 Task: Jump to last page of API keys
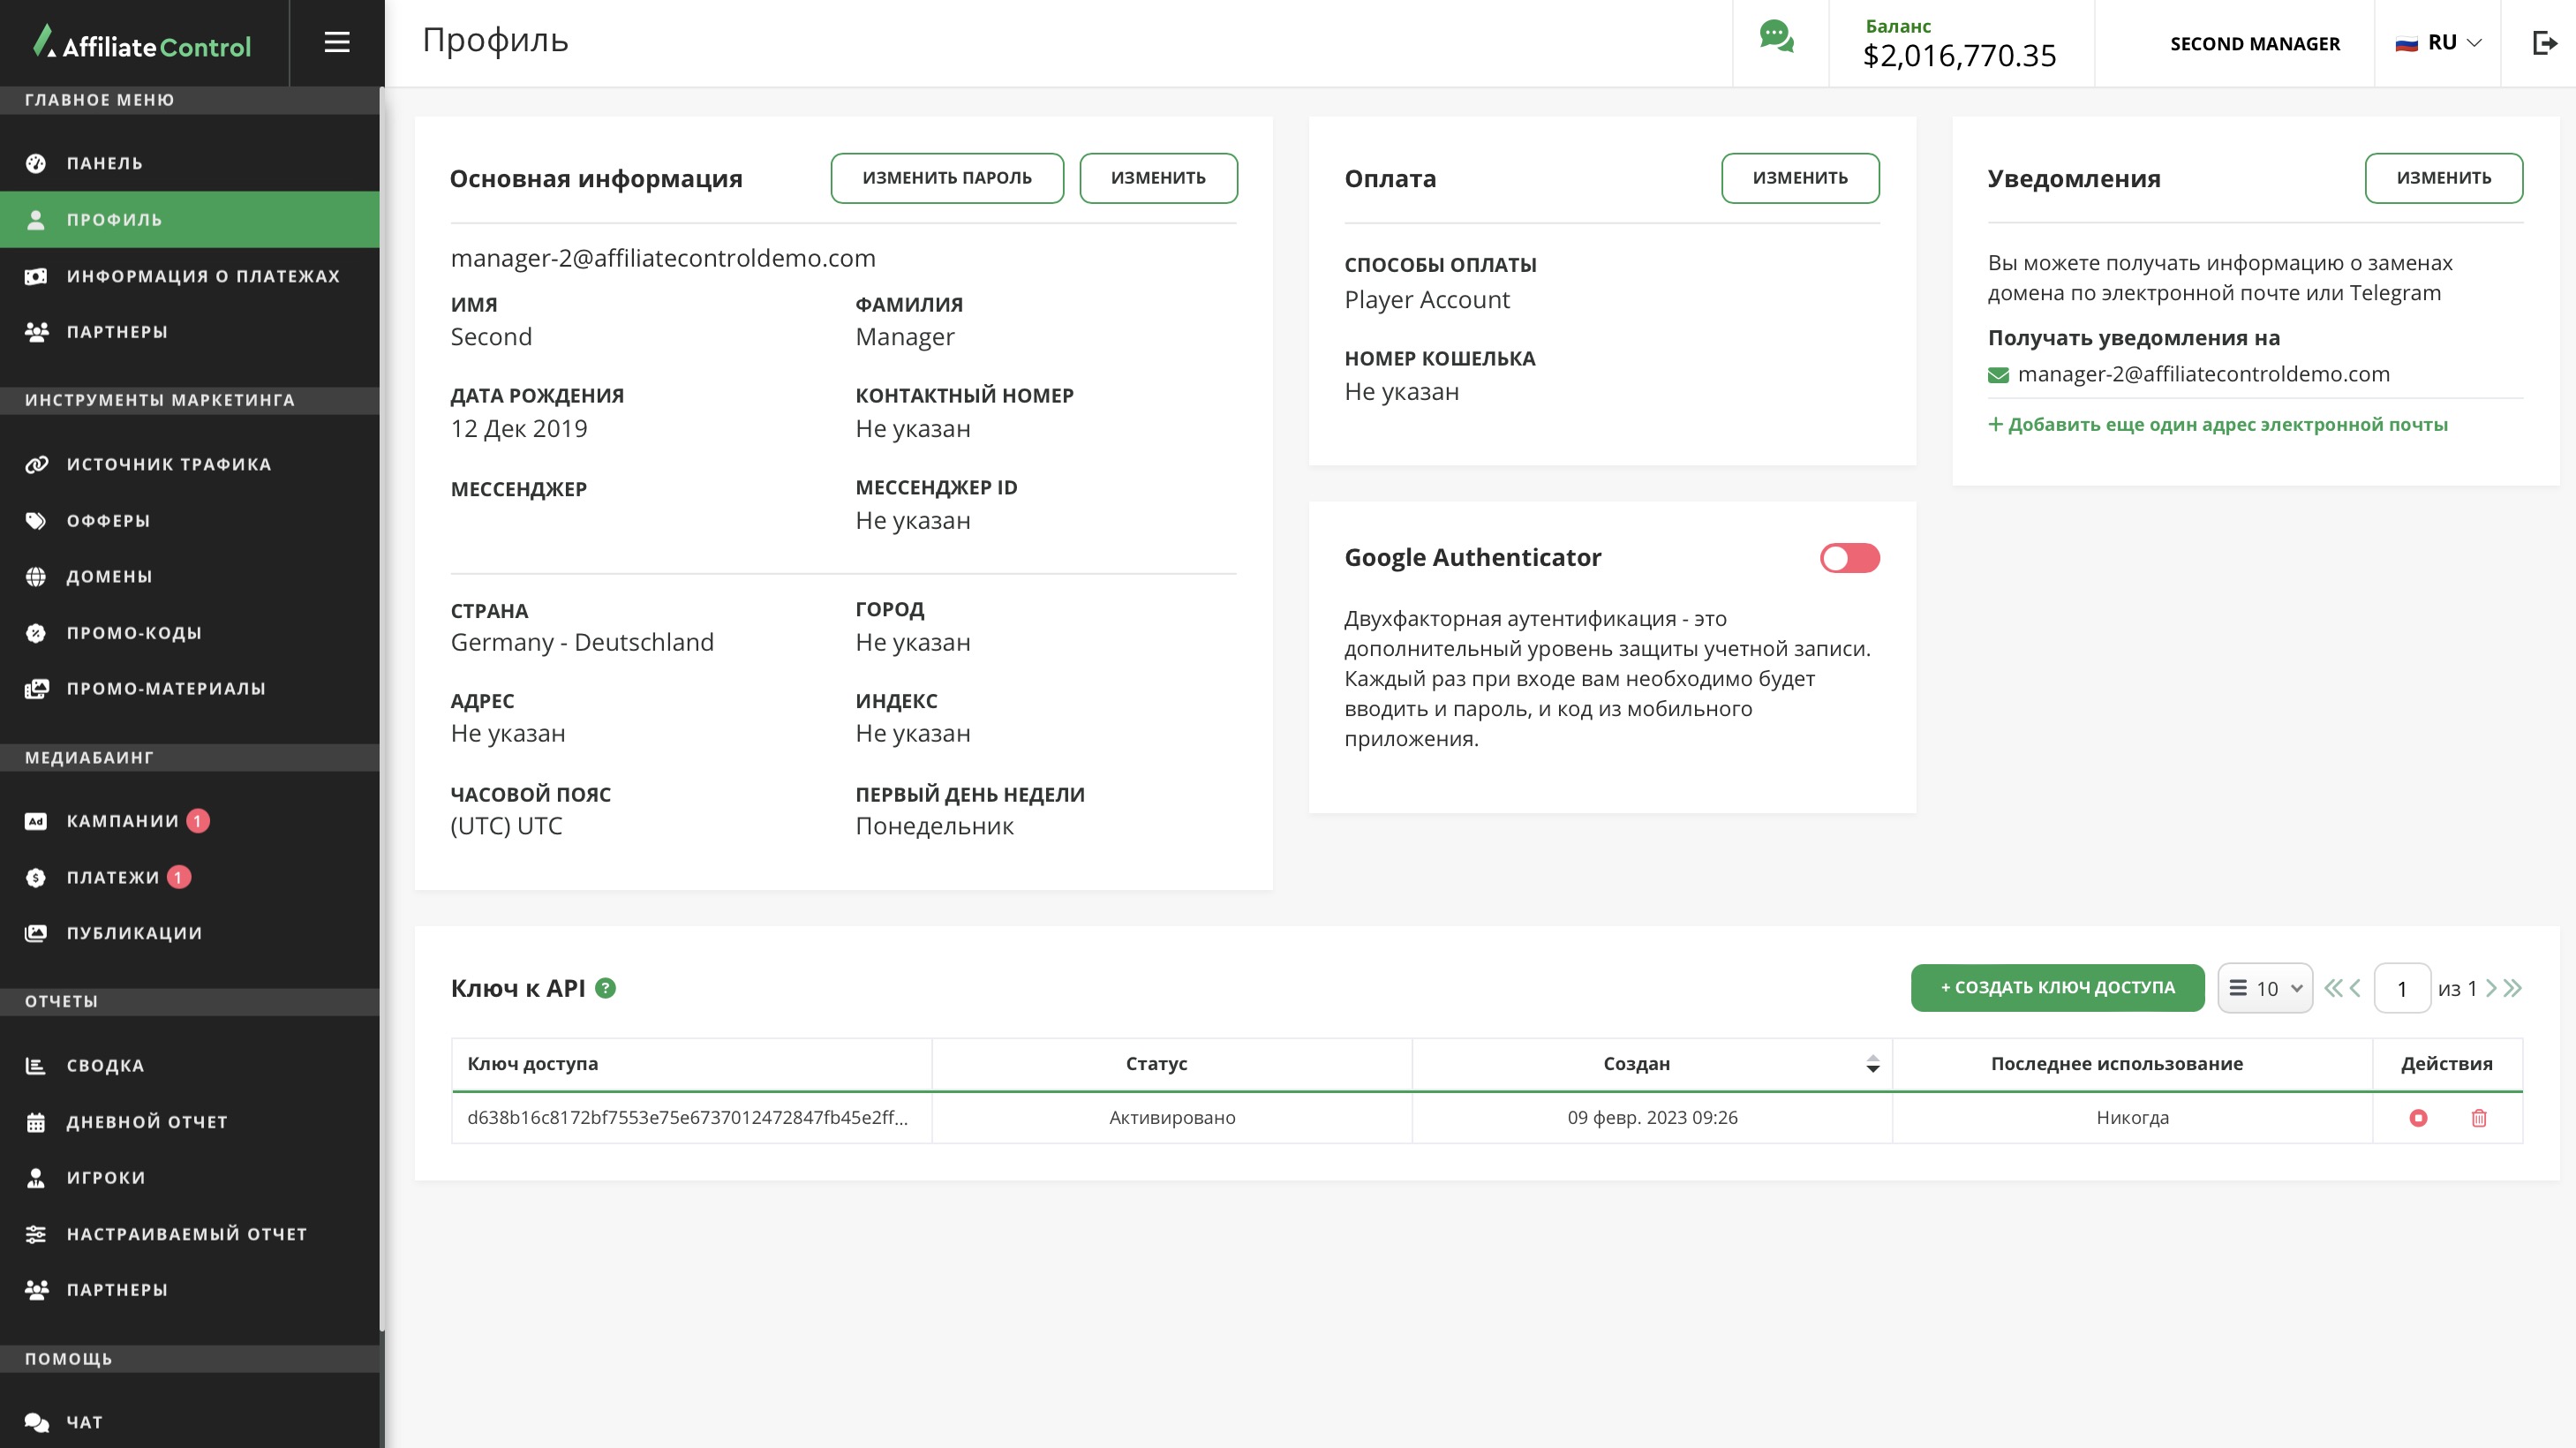[x=2513, y=988]
